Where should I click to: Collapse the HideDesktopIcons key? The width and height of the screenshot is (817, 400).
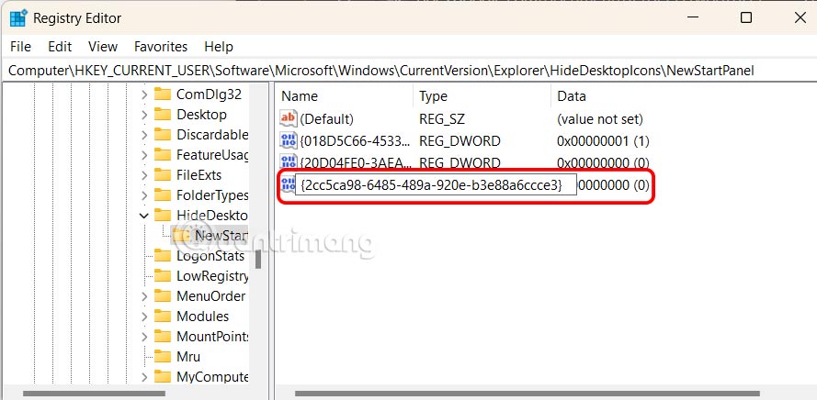click(144, 216)
